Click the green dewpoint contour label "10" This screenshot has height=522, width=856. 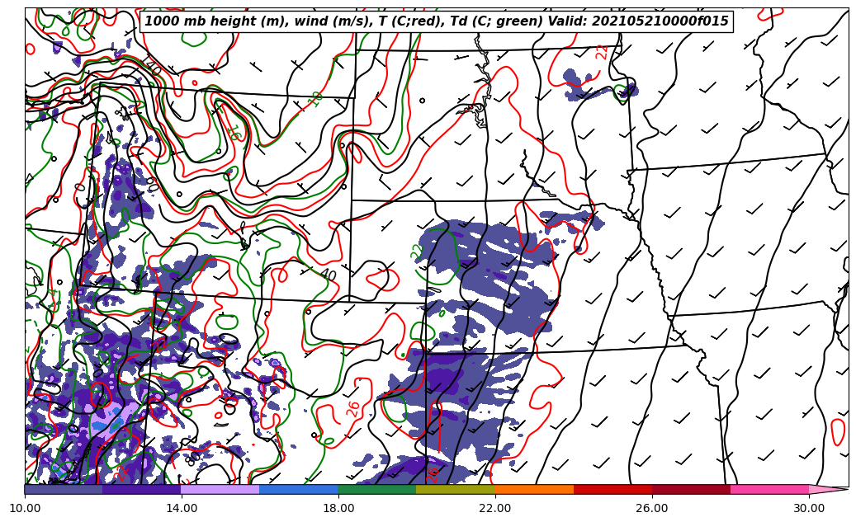315,99
